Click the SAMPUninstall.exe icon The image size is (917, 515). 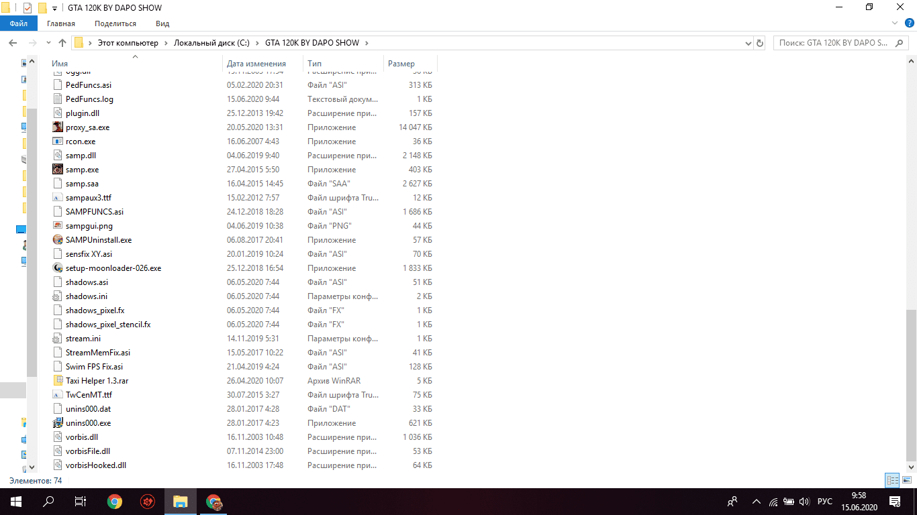(x=58, y=240)
